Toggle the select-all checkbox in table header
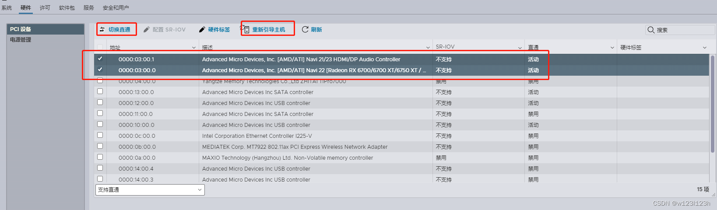The height and width of the screenshot is (210, 717). (100, 47)
